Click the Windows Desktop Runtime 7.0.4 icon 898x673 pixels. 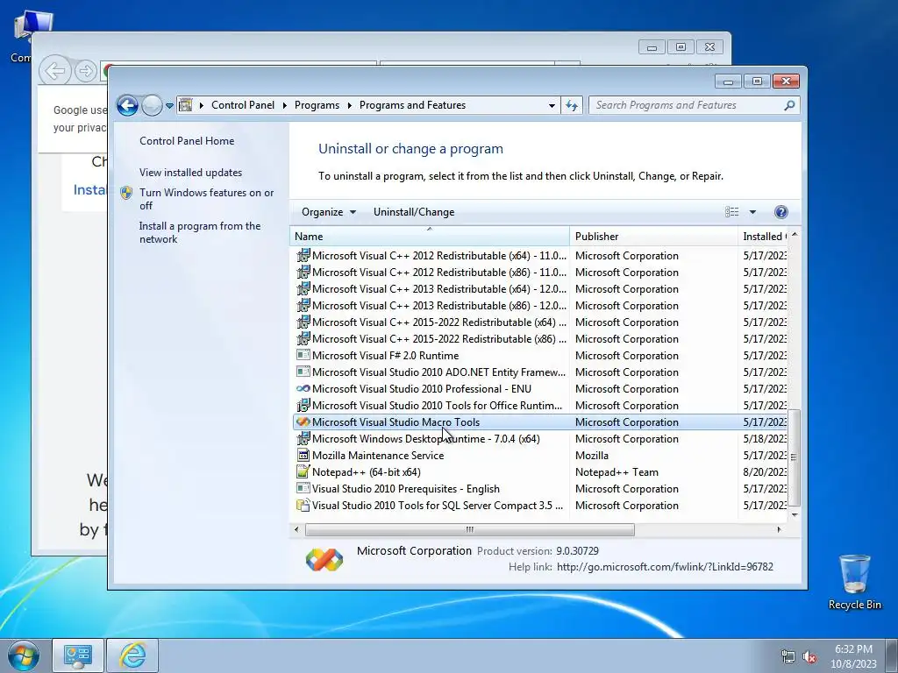(x=303, y=438)
